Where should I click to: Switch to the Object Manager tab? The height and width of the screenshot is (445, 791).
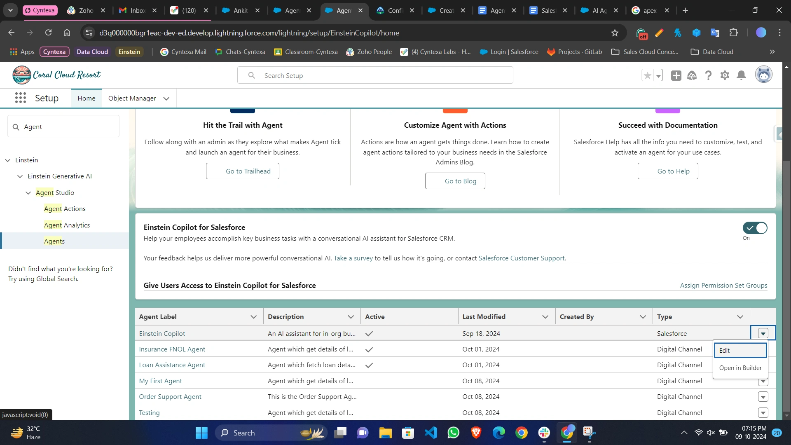point(132,98)
